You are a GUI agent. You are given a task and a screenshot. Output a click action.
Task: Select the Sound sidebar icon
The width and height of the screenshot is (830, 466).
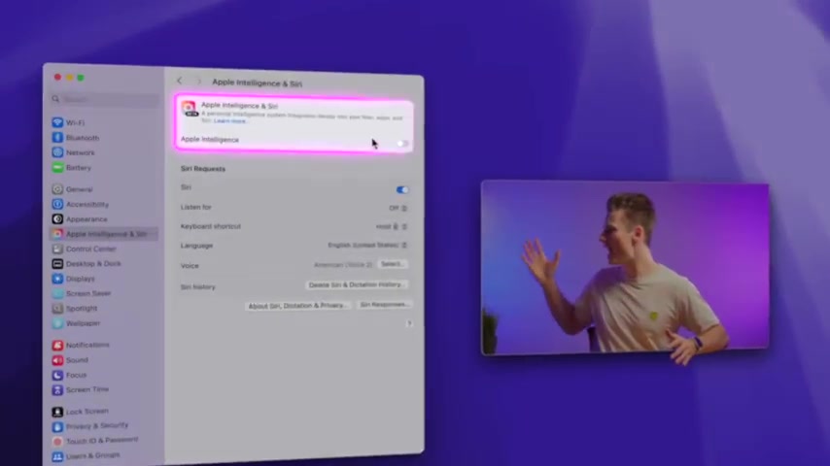(57, 360)
